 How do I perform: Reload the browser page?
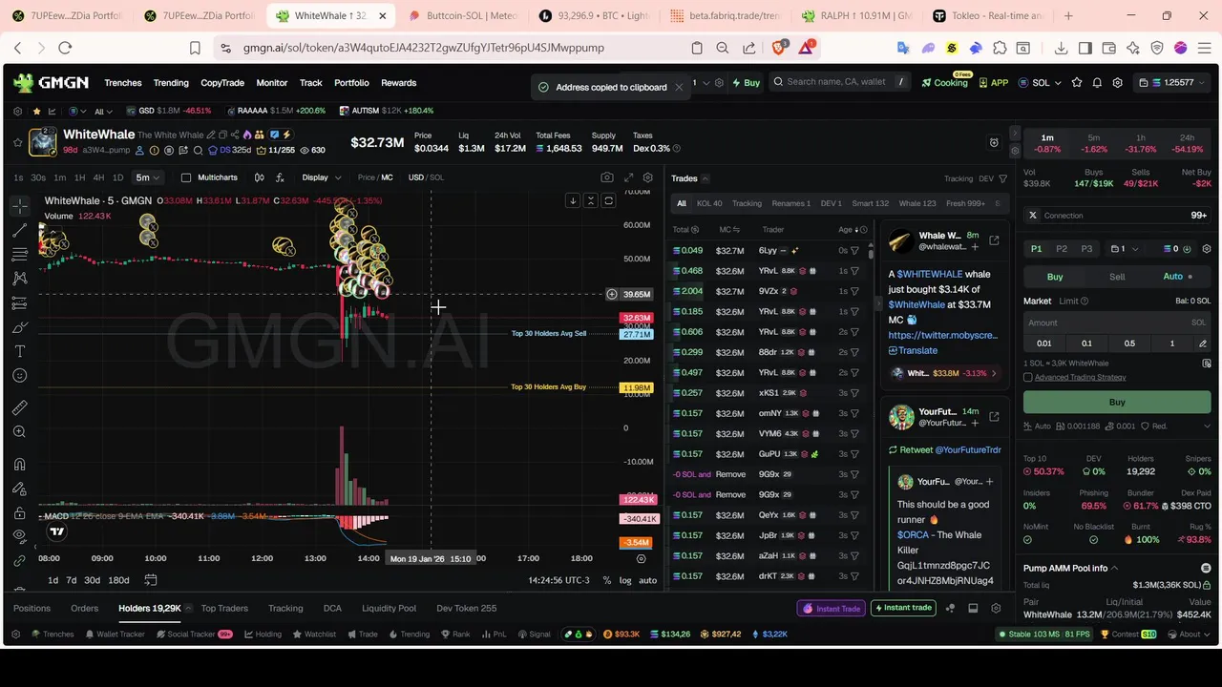tap(65, 48)
